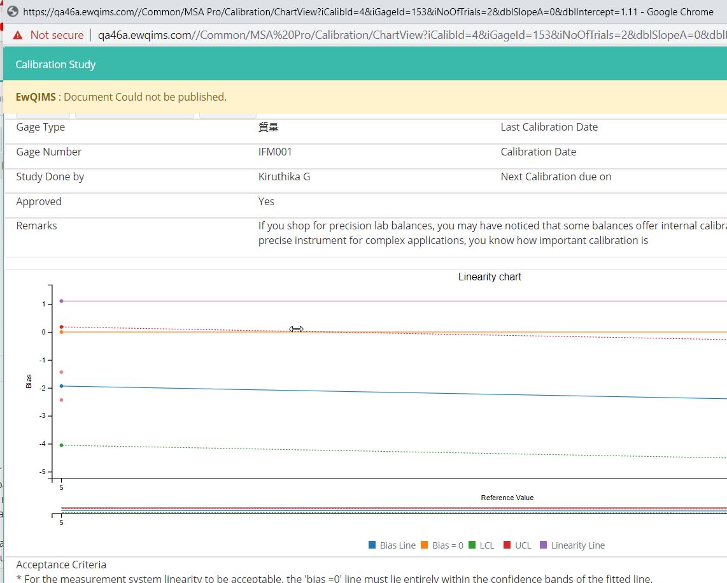Click the Gage Number value IFM001
The width and height of the screenshot is (727, 583).
click(x=275, y=152)
